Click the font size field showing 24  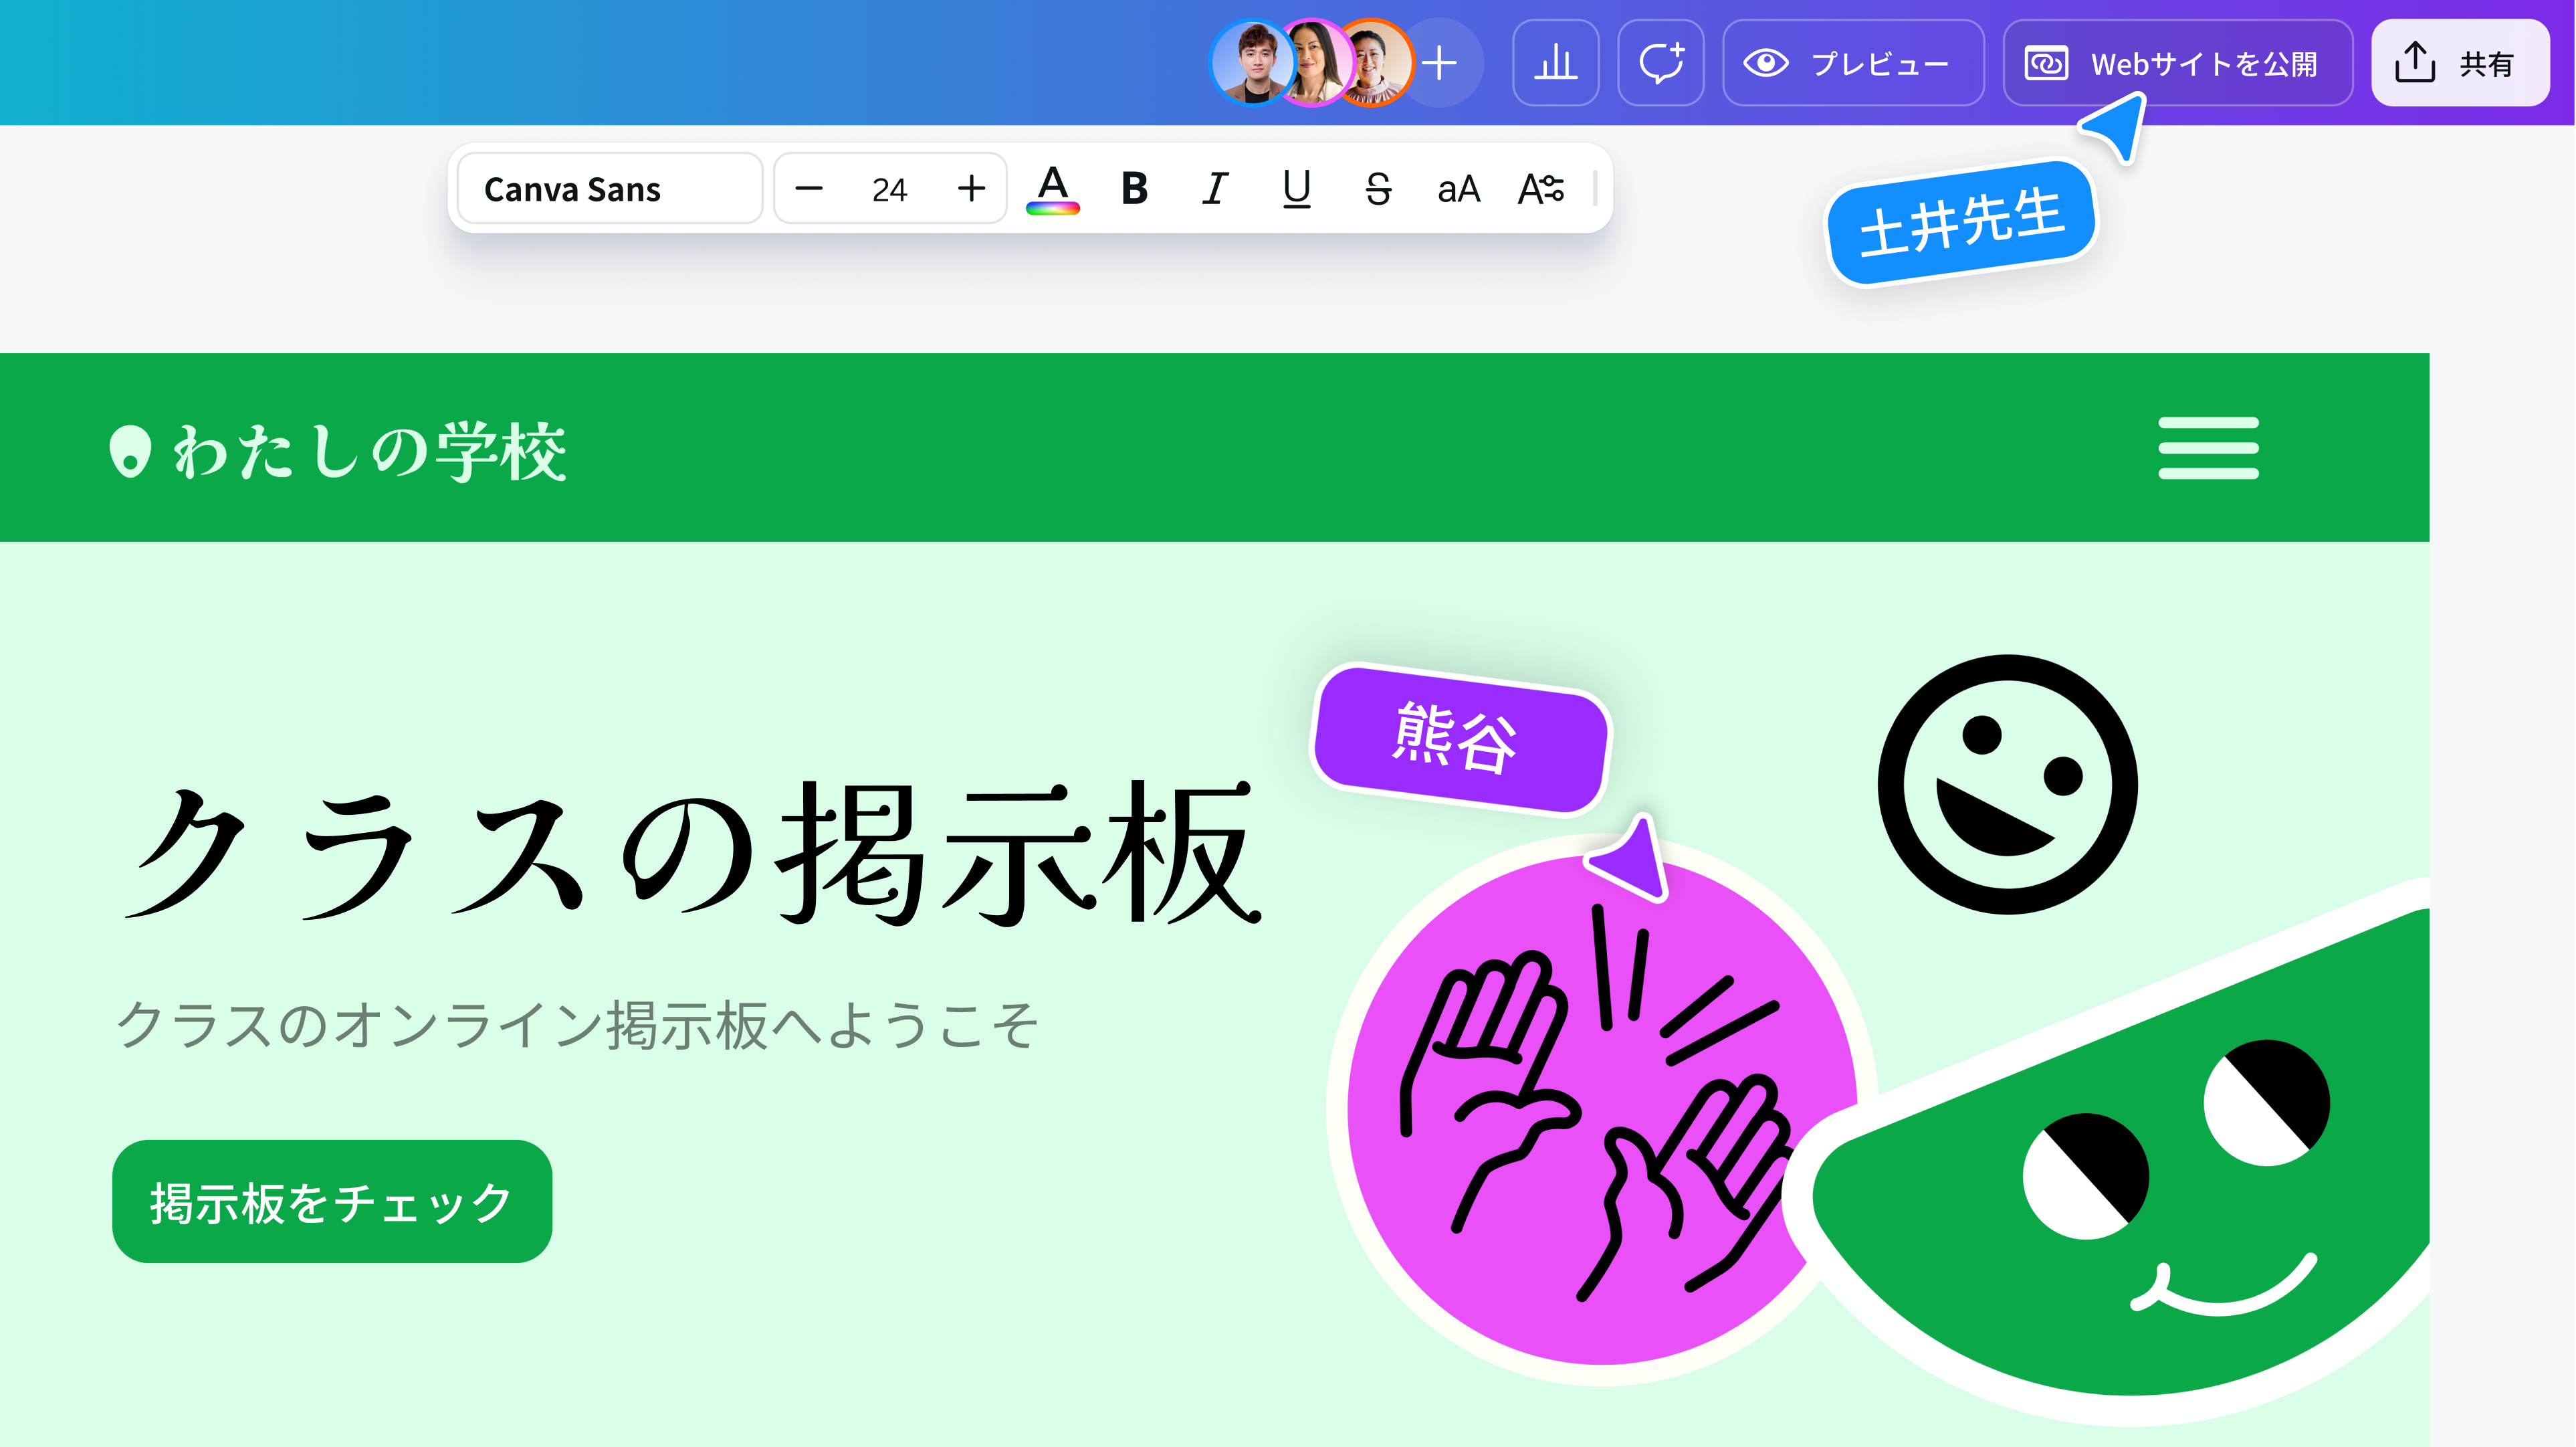(889, 189)
